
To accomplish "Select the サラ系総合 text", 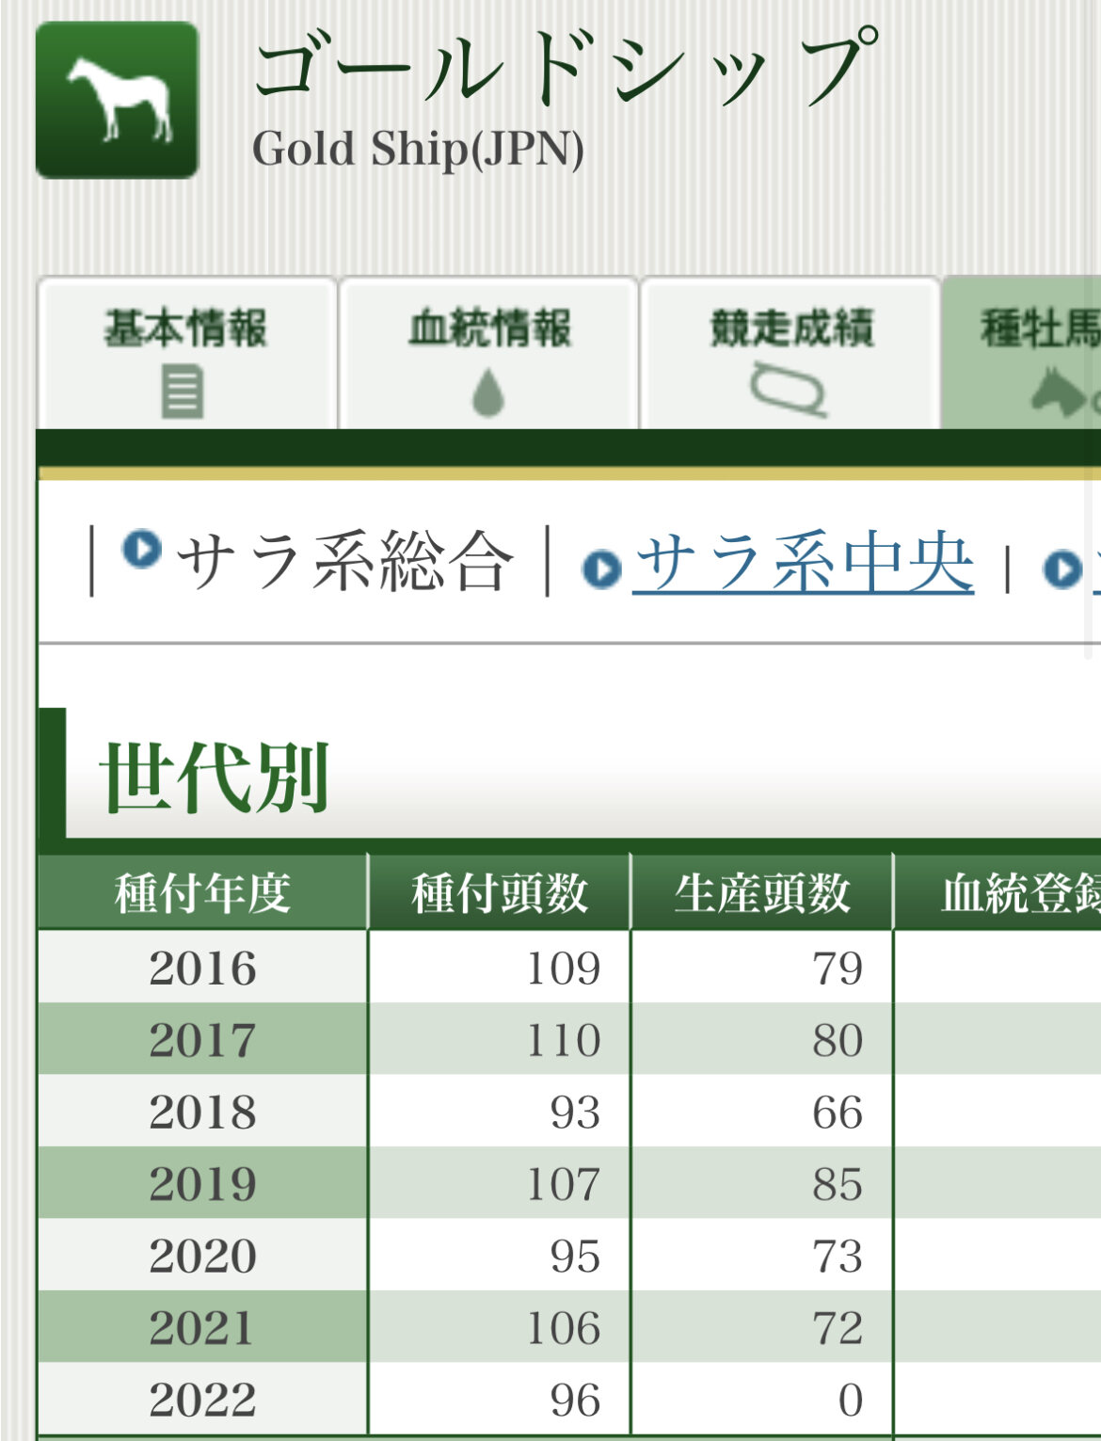I will 345,562.
